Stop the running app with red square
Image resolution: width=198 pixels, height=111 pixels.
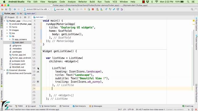pos(93,9)
